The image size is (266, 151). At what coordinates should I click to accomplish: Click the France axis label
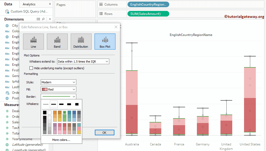tap(179, 144)
